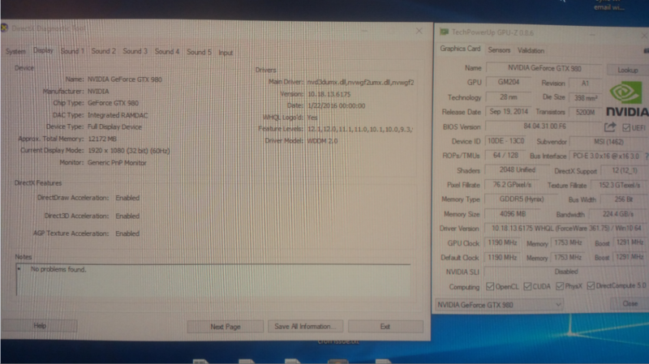Image resolution: width=649 pixels, height=364 pixels.
Task: Click the PCI-E 3.0 x16 Bus Interface value
Action: coord(605,156)
